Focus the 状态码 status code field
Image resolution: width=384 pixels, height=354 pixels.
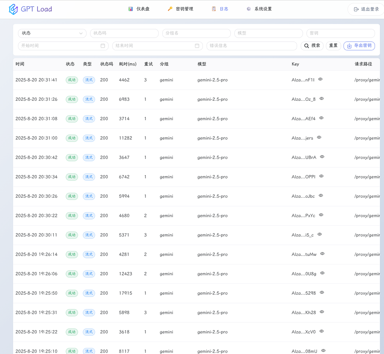click(124, 33)
